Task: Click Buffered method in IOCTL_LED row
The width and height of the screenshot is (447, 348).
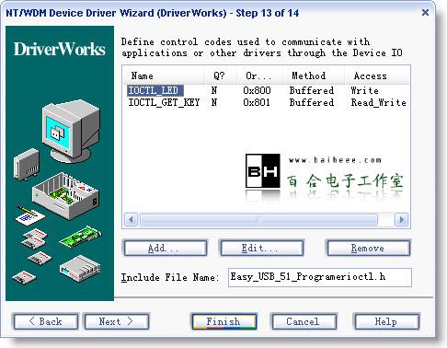Action: coord(312,90)
